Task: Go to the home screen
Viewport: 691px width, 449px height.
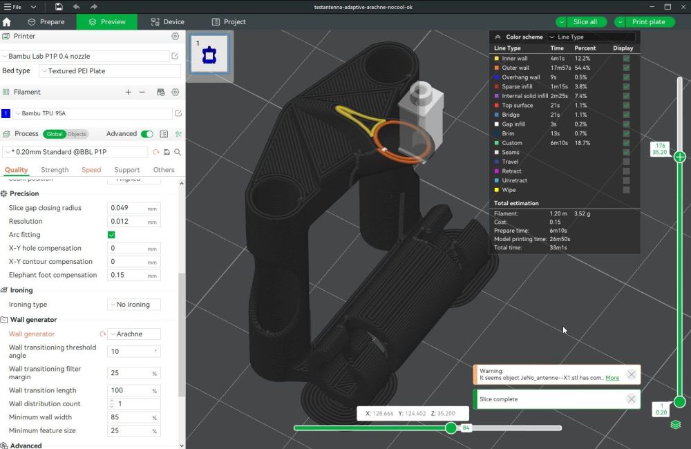Action: click(7, 22)
